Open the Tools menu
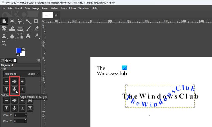 64,8
